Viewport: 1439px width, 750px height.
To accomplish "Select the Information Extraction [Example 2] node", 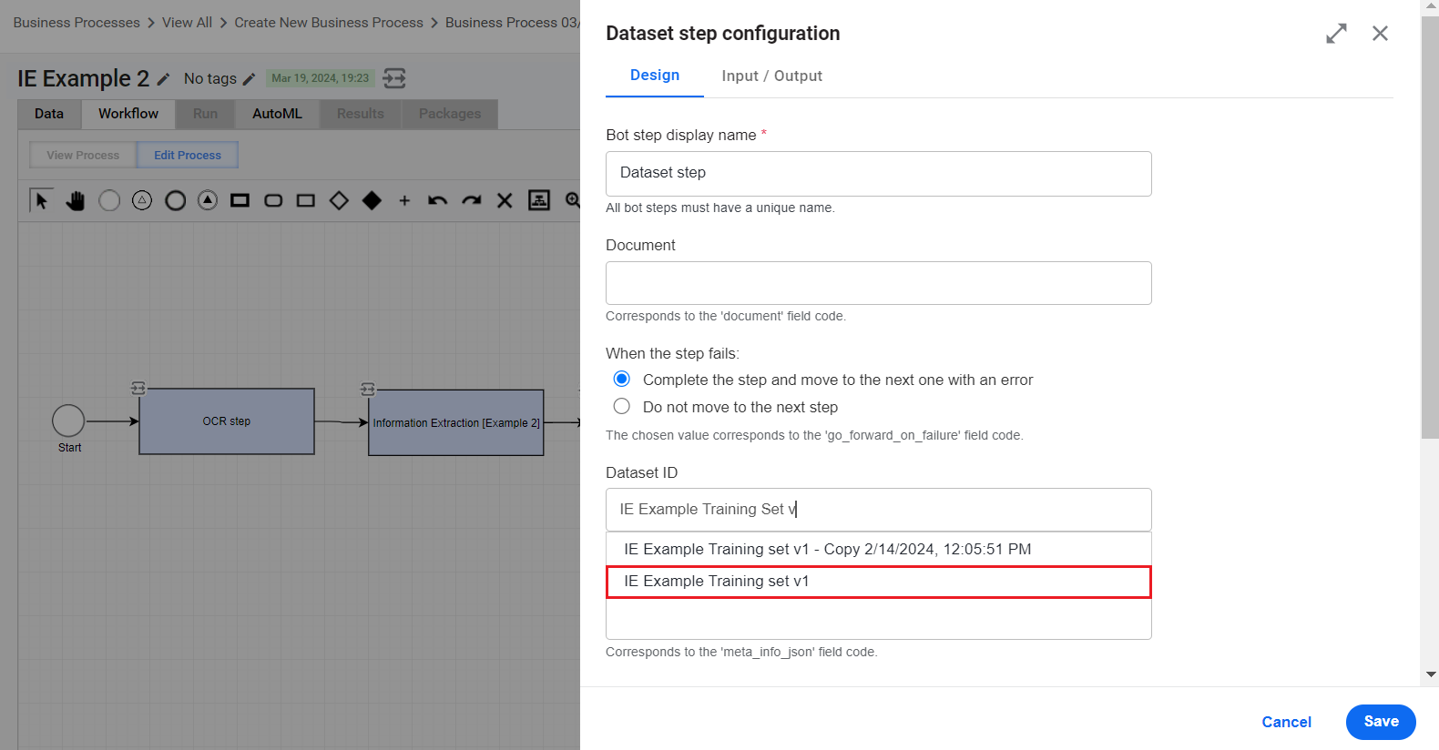I will pos(456,423).
